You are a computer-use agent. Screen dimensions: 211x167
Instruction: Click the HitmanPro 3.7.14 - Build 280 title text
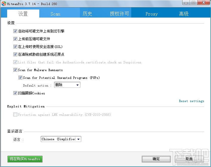[32, 4]
